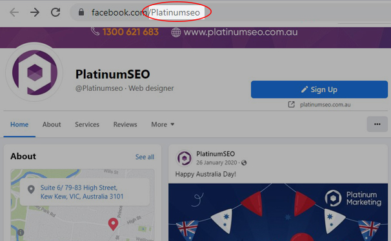The width and height of the screenshot is (391, 241).
Task: Click the post's PlatinumSEO avatar icon
Action: click(185, 158)
